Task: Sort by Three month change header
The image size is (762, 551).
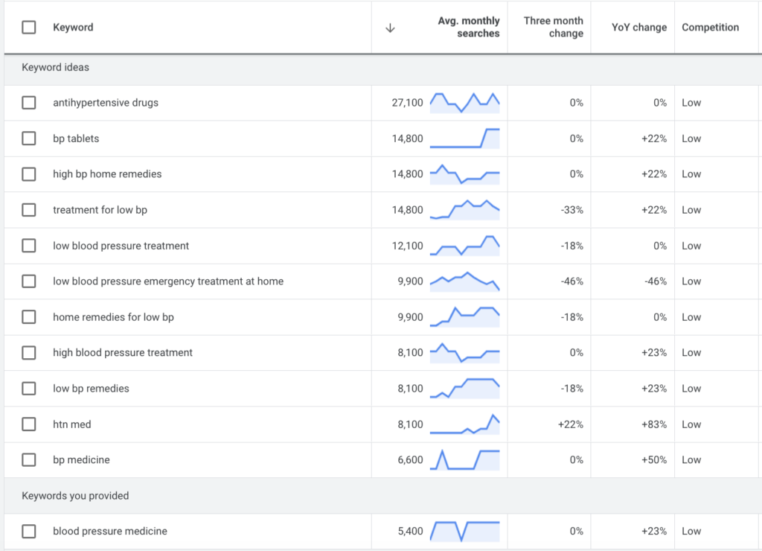Action: [x=553, y=28]
